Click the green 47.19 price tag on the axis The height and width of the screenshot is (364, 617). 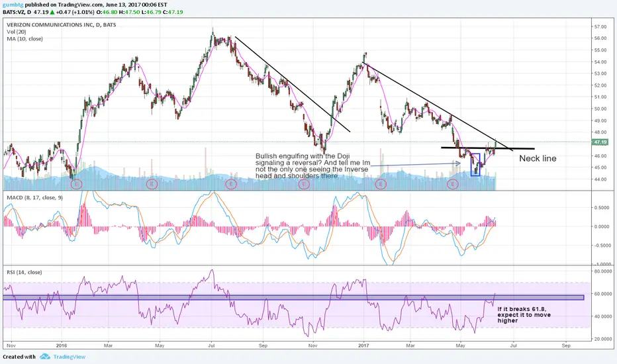pyautogui.click(x=600, y=142)
